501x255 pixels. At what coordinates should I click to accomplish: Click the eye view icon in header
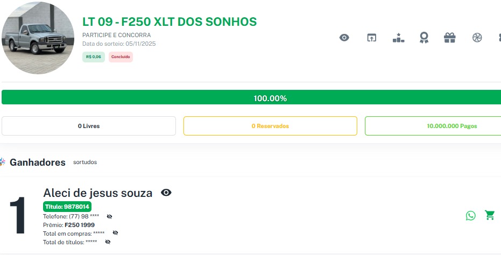pos(344,38)
